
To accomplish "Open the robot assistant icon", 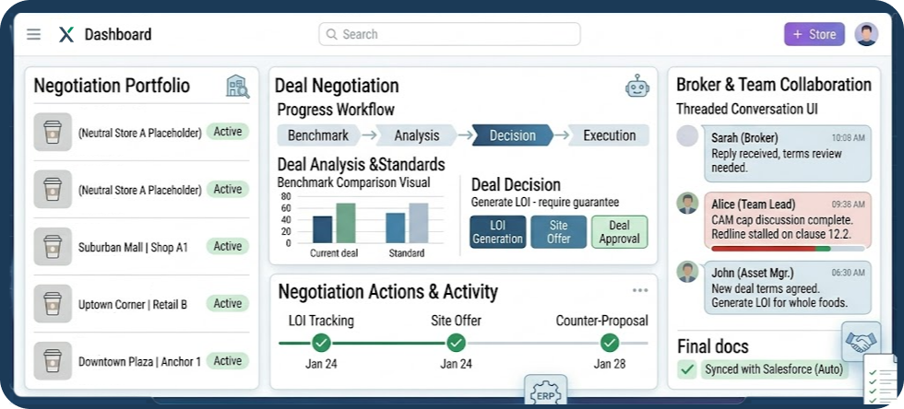I will point(637,87).
